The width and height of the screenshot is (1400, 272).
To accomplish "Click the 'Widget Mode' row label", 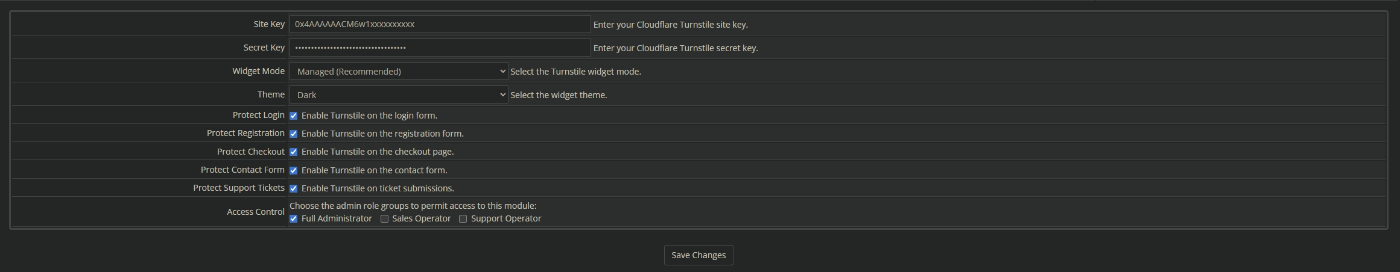I will tap(258, 71).
